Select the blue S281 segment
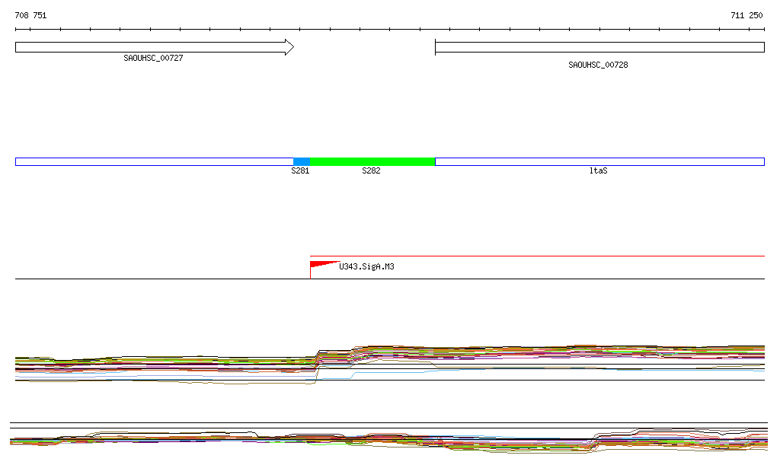The height and width of the screenshot is (465, 780). pos(302,161)
